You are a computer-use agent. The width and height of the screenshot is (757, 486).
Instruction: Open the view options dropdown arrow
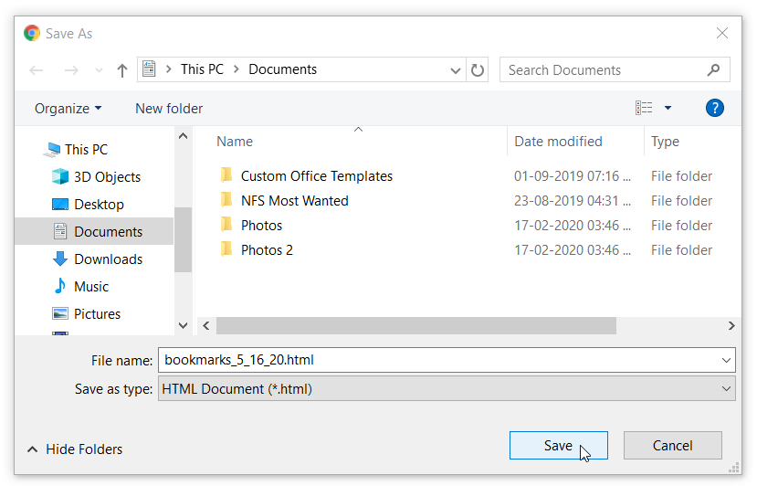pos(668,108)
